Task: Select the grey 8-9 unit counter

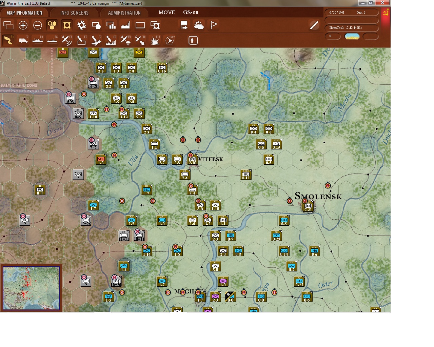Action: coord(78,114)
